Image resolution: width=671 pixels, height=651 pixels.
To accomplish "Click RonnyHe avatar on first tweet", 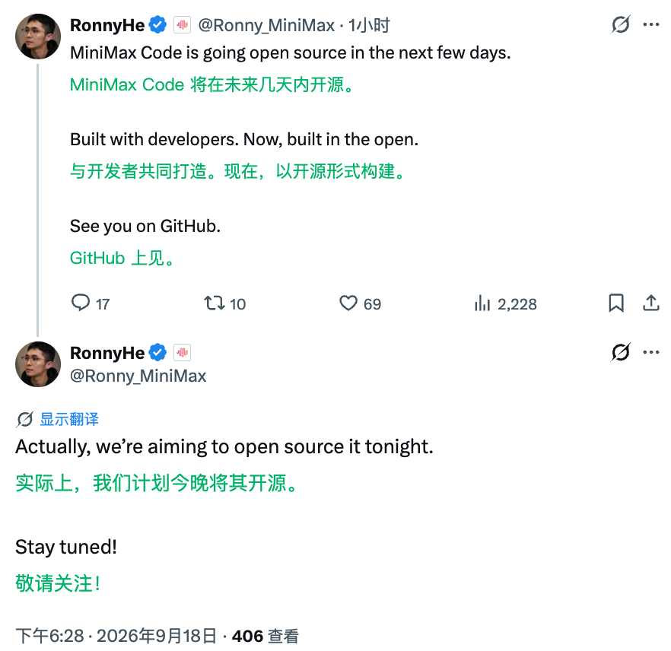I will tap(38, 36).
